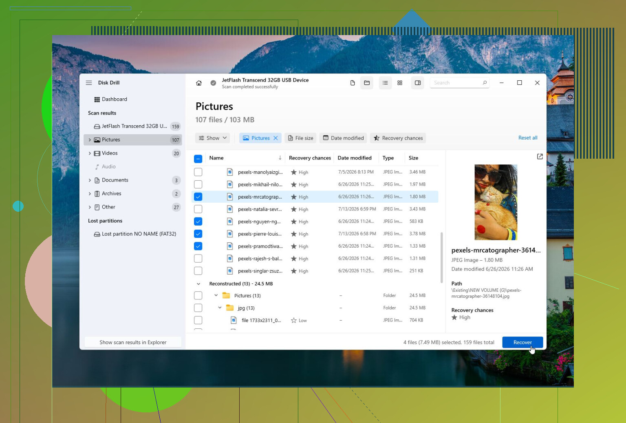Open the Disk Drill hamburger menu
Screen dimensions: 626x423
click(x=89, y=83)
